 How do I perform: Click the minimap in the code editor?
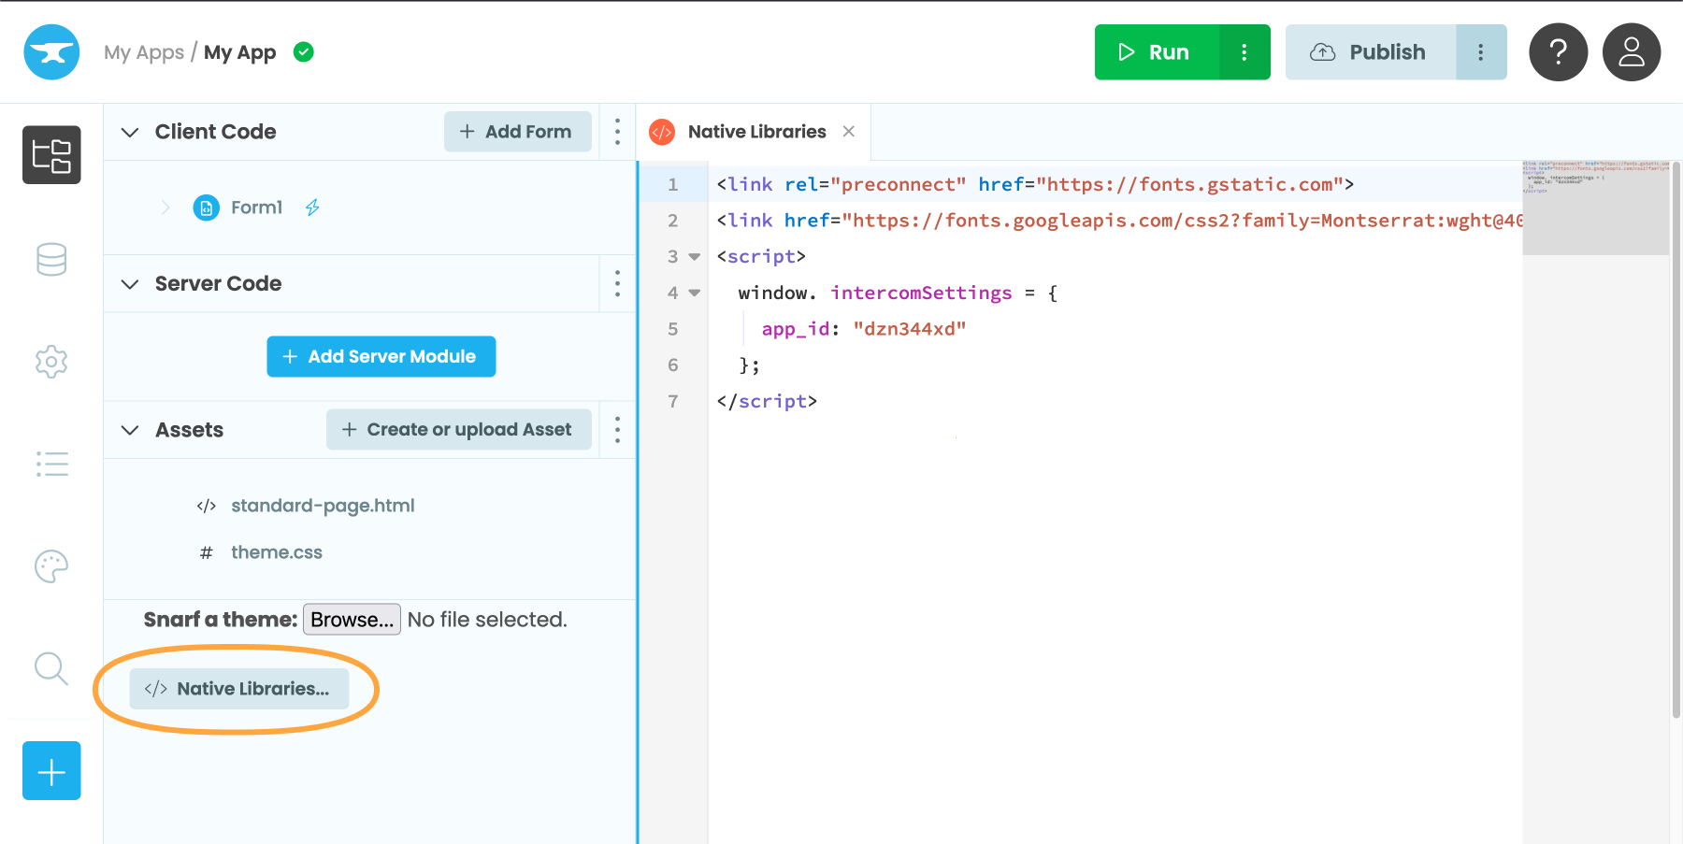[x=1595, y=206]
